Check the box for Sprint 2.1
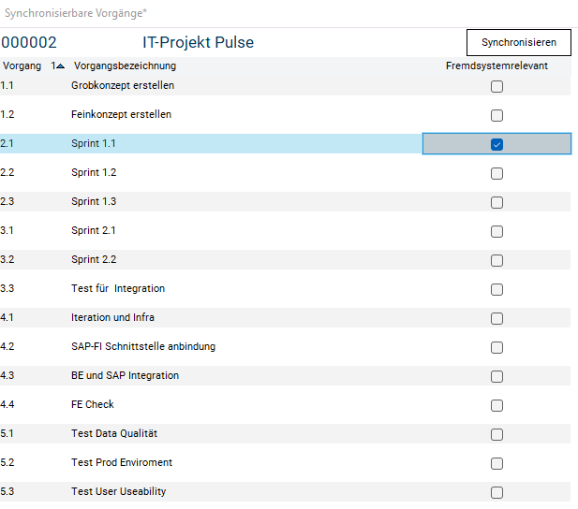This screenshot has width=578, height=509. (496, 231)
